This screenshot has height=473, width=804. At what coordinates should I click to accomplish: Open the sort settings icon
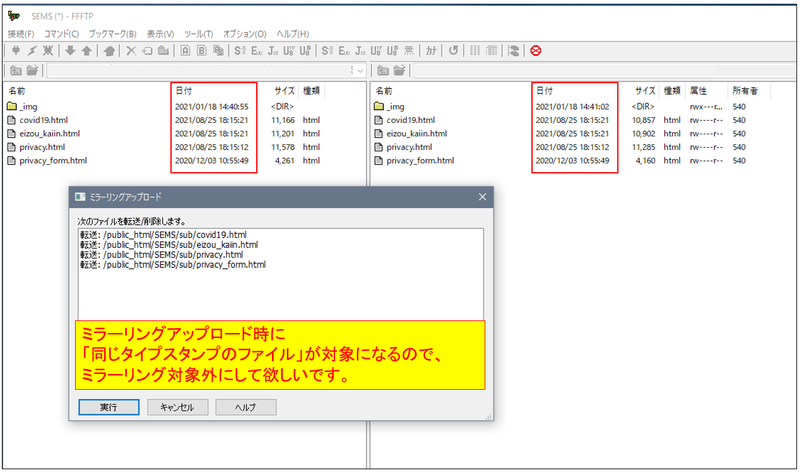point(514,50)
